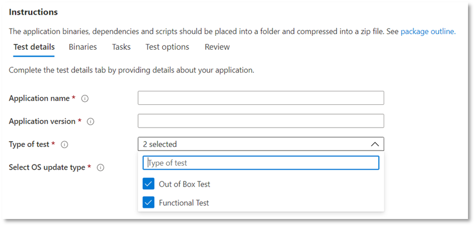Click the Application name info icon
The width and height of the screenshot is (475, 226).
[x=85, y=98]
